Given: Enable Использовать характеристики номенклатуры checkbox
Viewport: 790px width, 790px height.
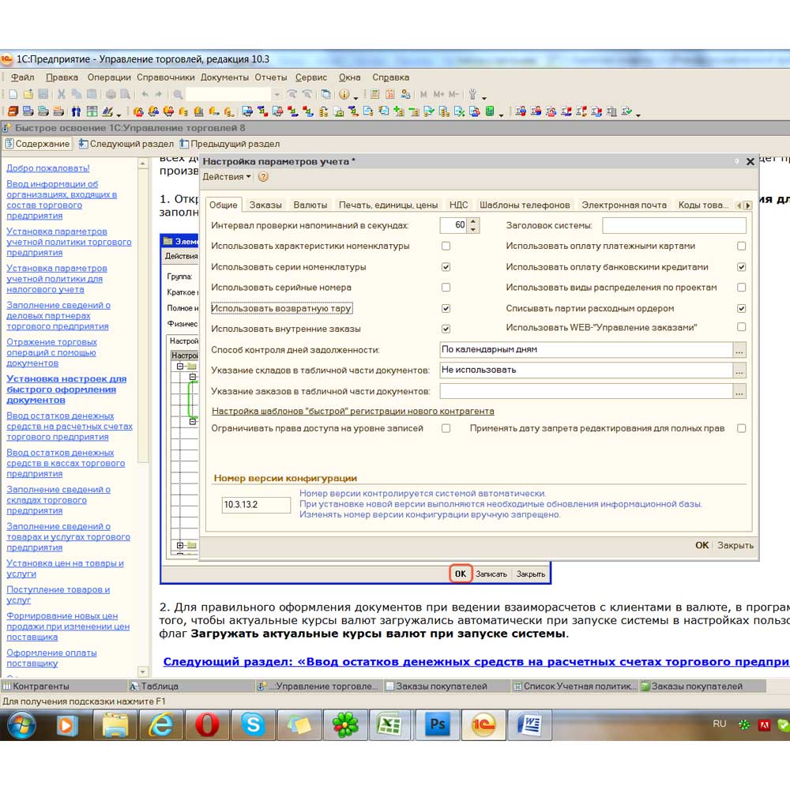Looking at the screenshot, I should tap(446, 246).
